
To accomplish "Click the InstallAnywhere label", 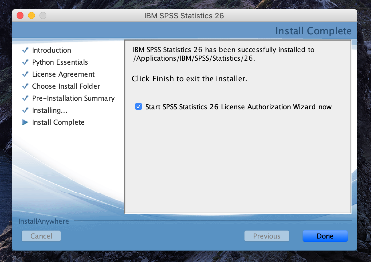I will pos(44,221).
